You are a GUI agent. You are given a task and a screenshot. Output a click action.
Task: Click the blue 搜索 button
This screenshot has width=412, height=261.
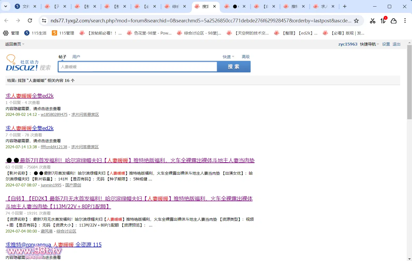pos(234,67)
